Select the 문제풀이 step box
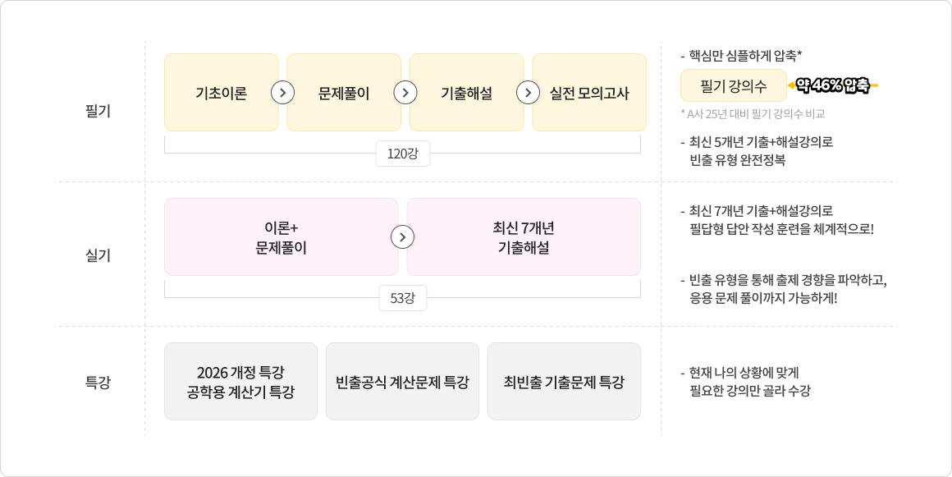The image size is (952, 477). (x=344, y=92)
